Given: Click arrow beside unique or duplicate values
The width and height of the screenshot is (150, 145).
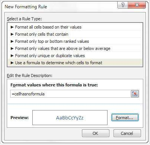Looking at the screenshot, I should coord(12,56).
